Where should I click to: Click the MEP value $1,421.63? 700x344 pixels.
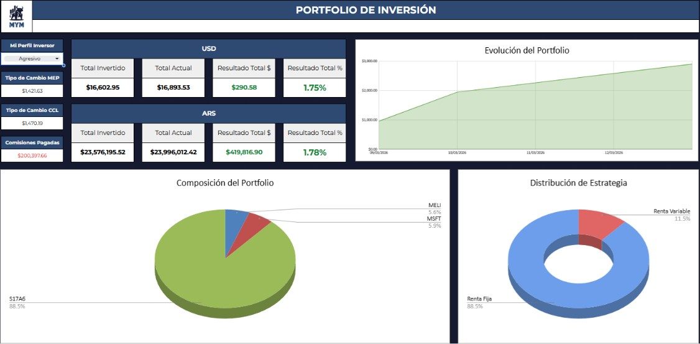pyautogui.click(x=32, y=91)
